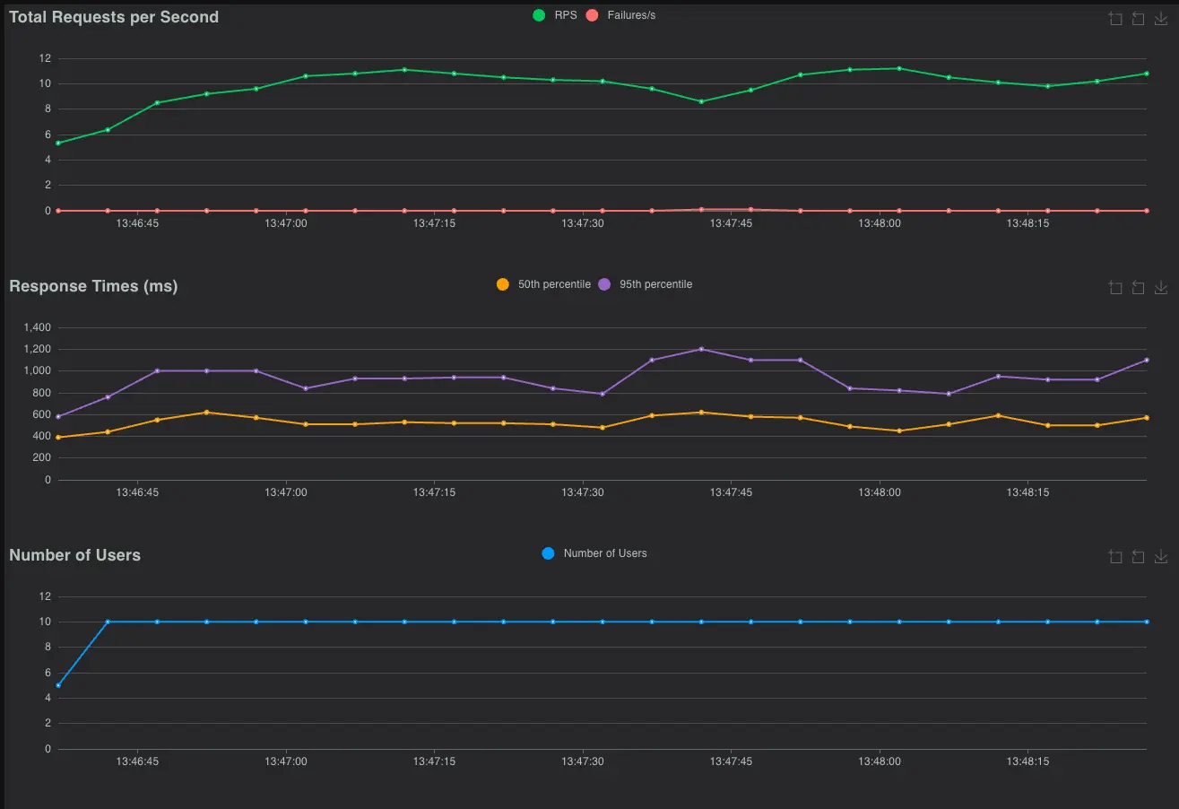Select the first RPS data point near 5
The image size is (1179, 809).
58,143
